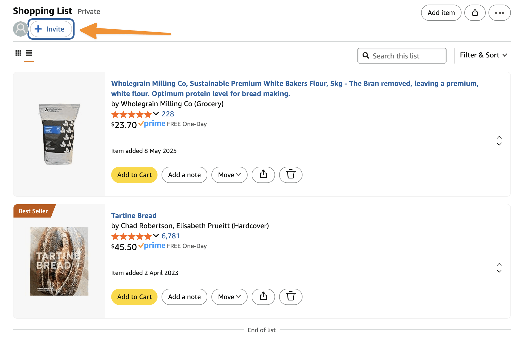Add the bakers flour to cart
This screenshot has width=518, height=338.
click(134, 175)
